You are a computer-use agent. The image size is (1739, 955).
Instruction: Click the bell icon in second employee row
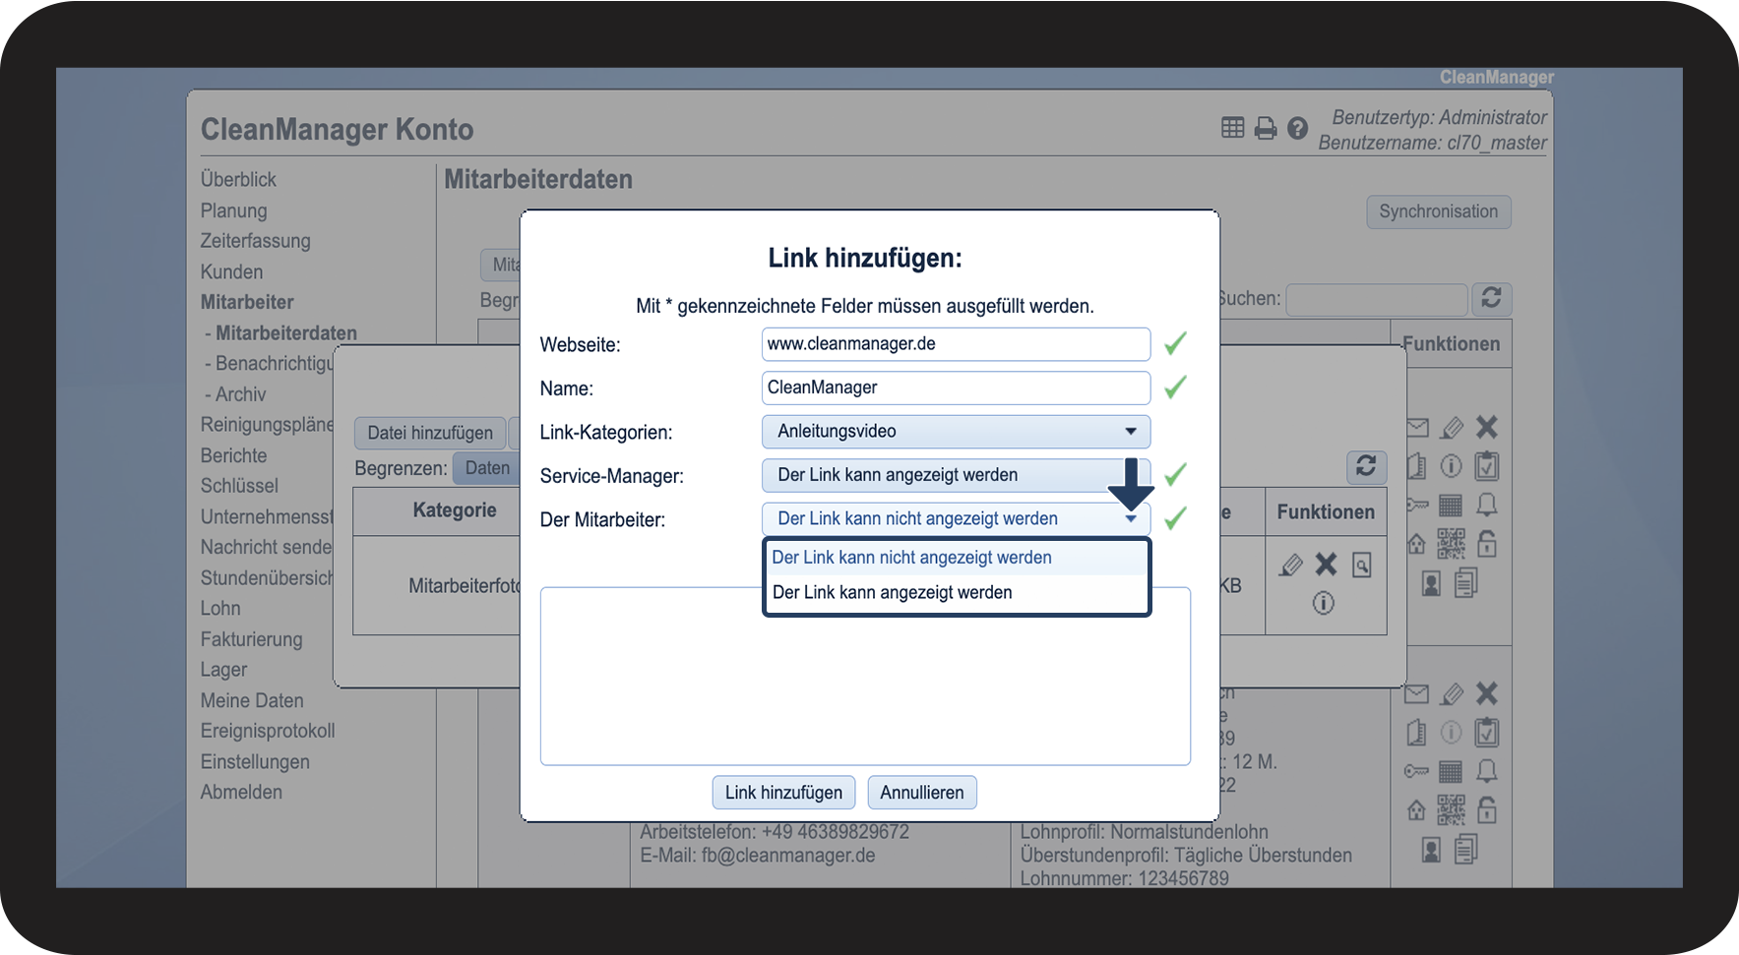coord(1486,771)
